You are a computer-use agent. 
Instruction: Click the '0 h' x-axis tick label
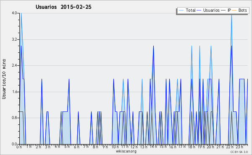pos(19,147)
